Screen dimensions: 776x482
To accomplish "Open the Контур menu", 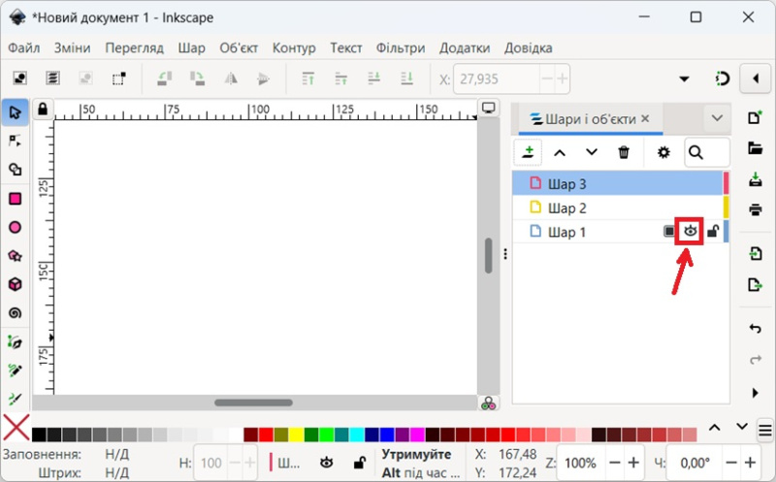I will click(x=294, y=48).
